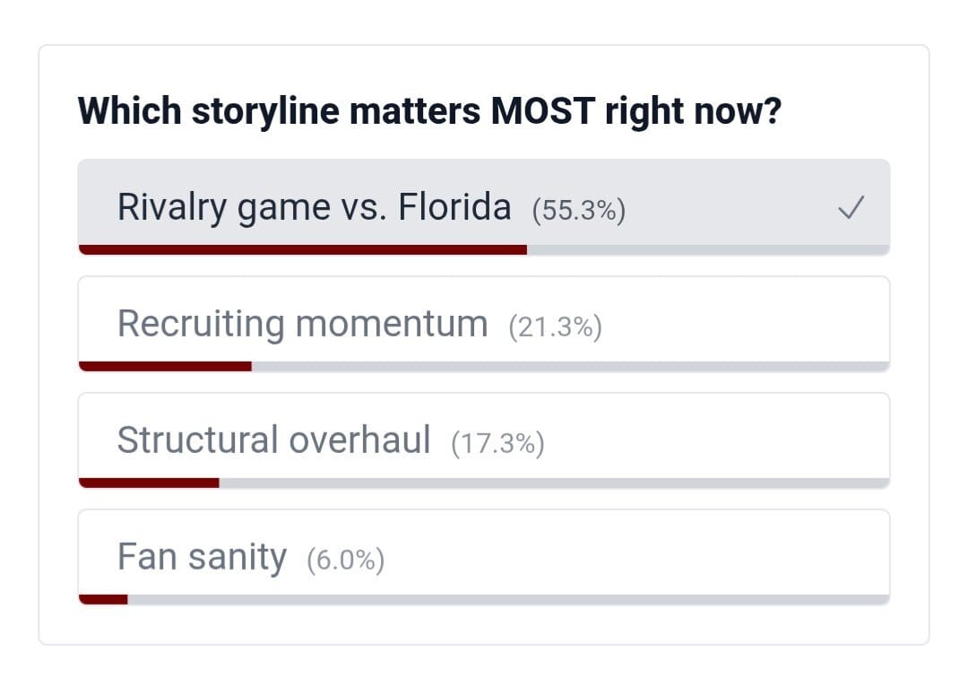Click the gray unfilled bar under Rivalry game
Screen dimensions: 968x688
point(708,249)
